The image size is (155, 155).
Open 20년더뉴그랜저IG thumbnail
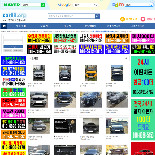(x=117, y=99)
